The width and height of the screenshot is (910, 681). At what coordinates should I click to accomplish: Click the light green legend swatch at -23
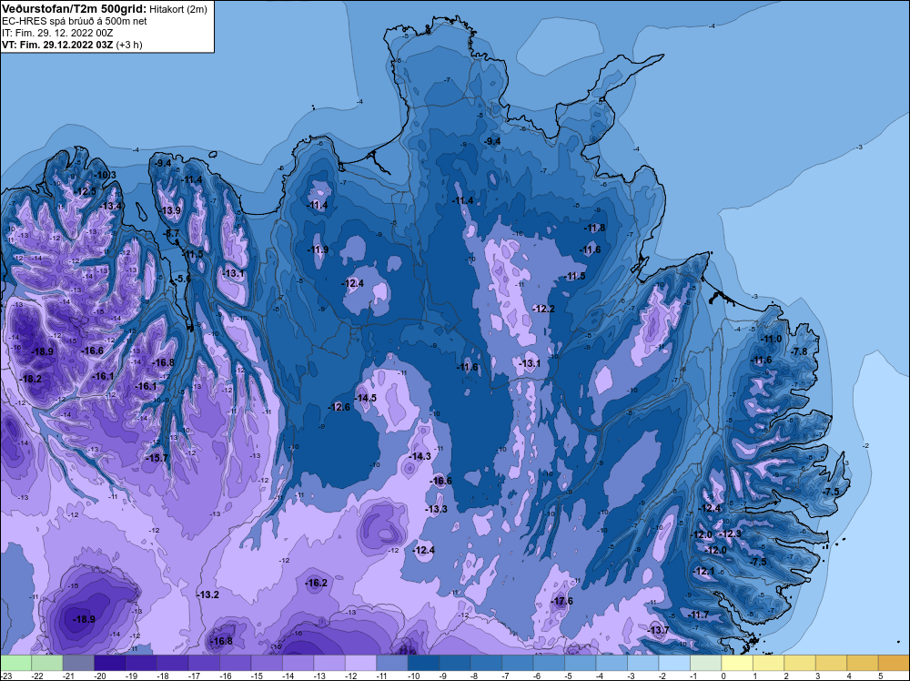pyautogui.click(x=15, y=663)
